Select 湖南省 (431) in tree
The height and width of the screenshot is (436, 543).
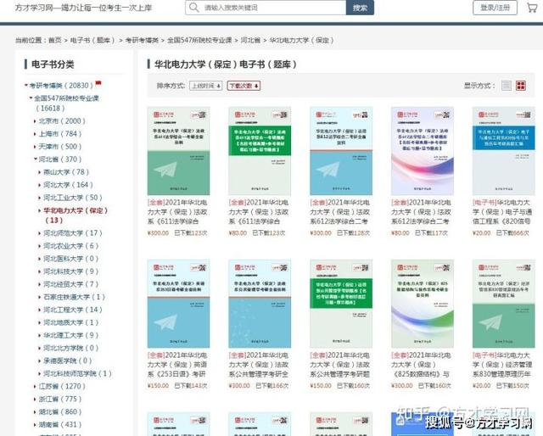[60, 425]
